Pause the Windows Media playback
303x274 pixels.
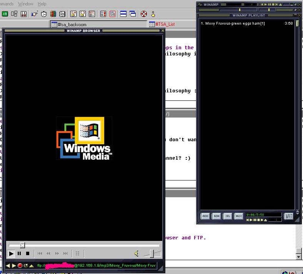pos(19,254)
